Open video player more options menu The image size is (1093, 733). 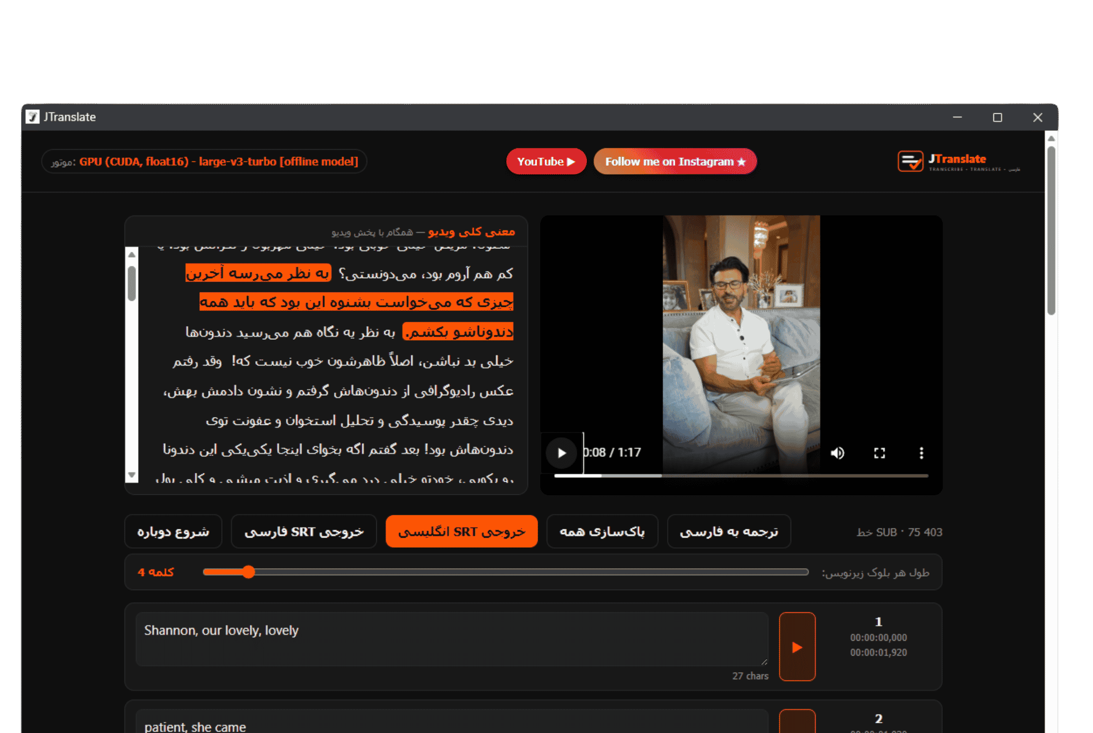(921, 453)
